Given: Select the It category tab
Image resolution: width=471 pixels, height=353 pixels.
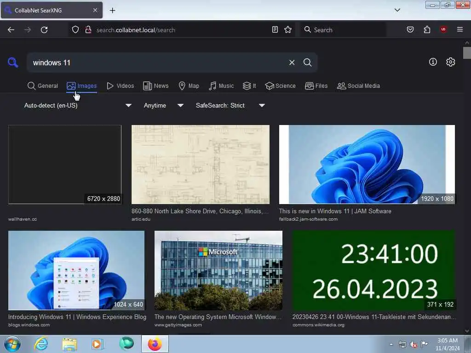Looking at the screenshot, I should click(249, 86).
